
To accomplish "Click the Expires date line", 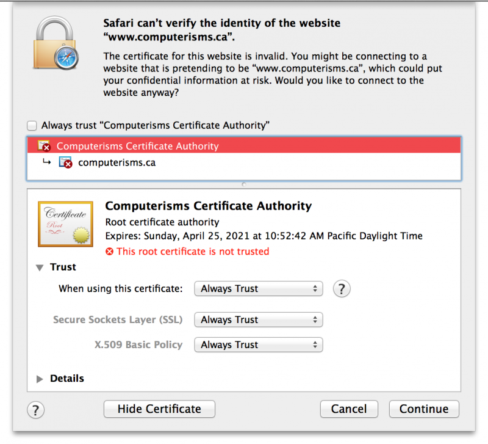I will click(x=264, y=236).
